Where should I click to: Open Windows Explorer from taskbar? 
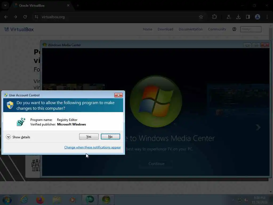(57, 200)
